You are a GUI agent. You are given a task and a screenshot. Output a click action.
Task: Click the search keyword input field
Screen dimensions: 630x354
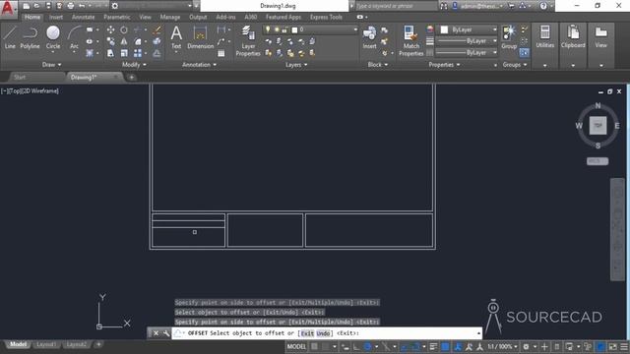pyautogui.click(x=396, y=6)
